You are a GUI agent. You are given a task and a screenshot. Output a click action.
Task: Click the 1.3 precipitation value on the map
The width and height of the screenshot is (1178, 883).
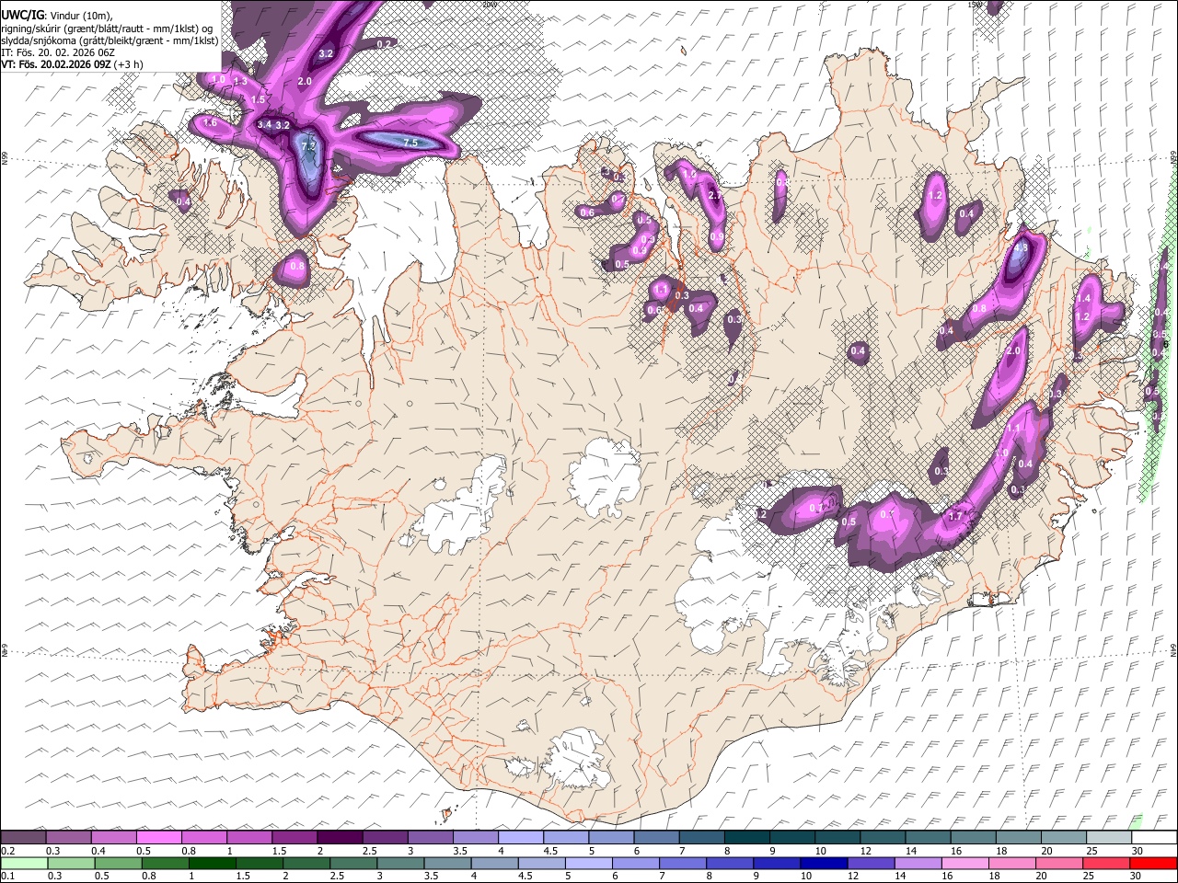click(x=240, y=81)
